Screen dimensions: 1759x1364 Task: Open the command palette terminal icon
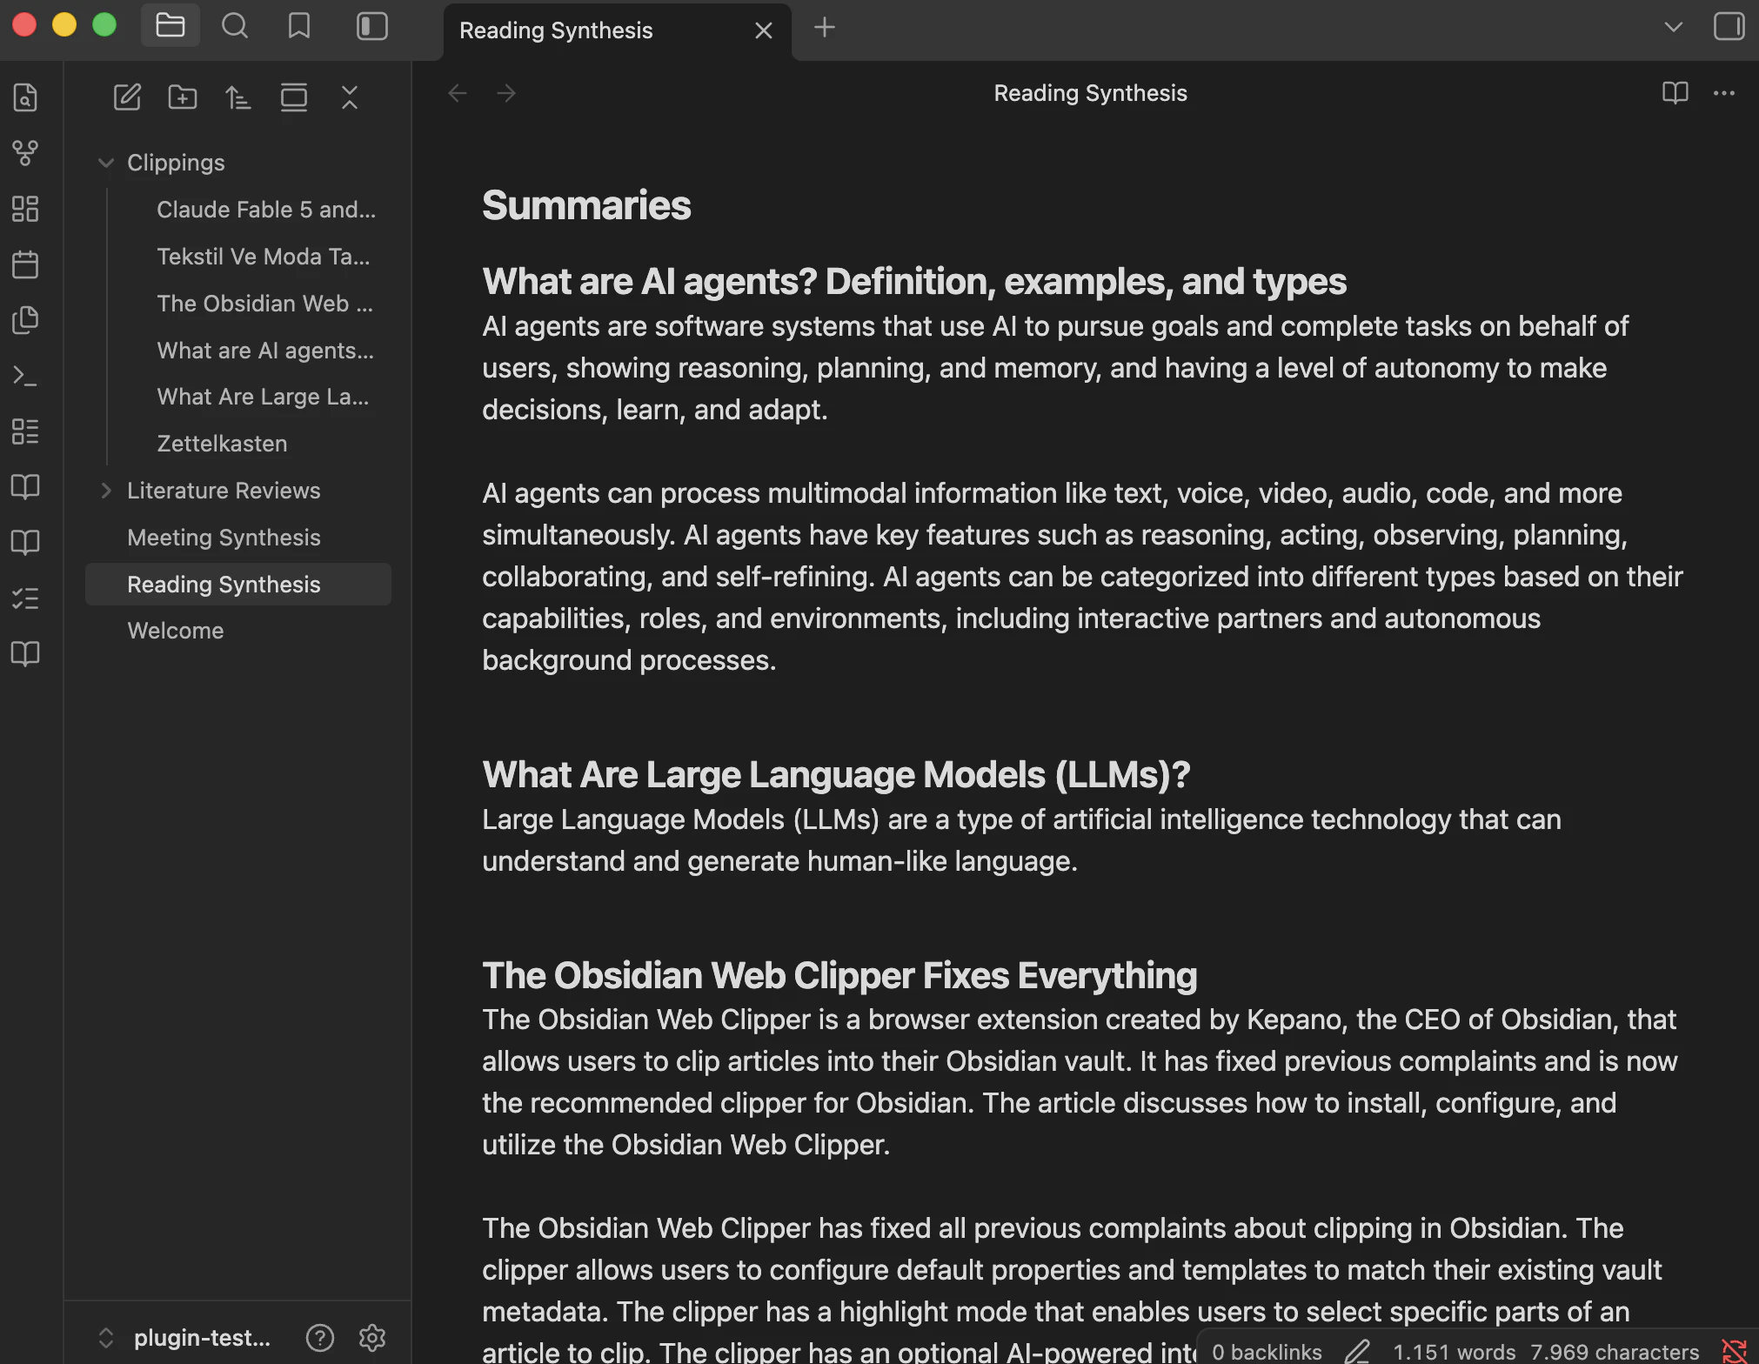coord(25,376)
